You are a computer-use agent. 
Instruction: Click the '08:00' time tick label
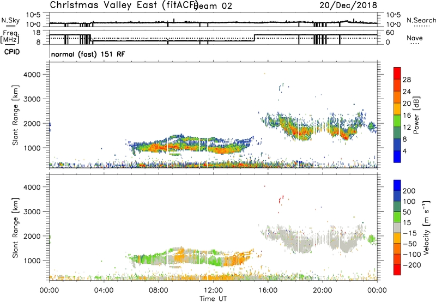pyautogui.click(x=159, y=291)
